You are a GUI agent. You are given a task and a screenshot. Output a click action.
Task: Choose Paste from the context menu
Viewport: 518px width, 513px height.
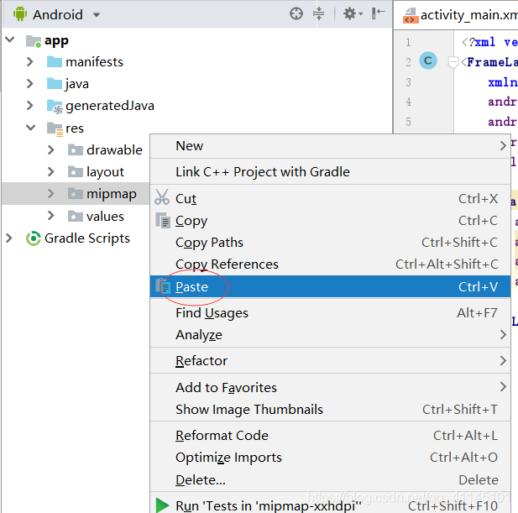coord(330,286)
